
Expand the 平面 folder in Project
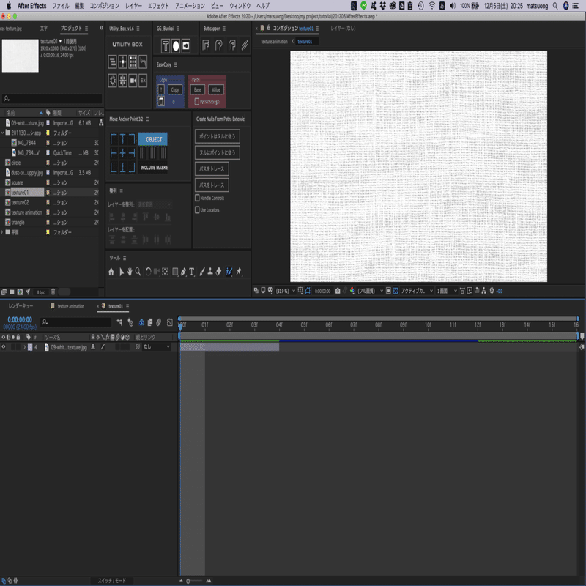tap(2, 232)
